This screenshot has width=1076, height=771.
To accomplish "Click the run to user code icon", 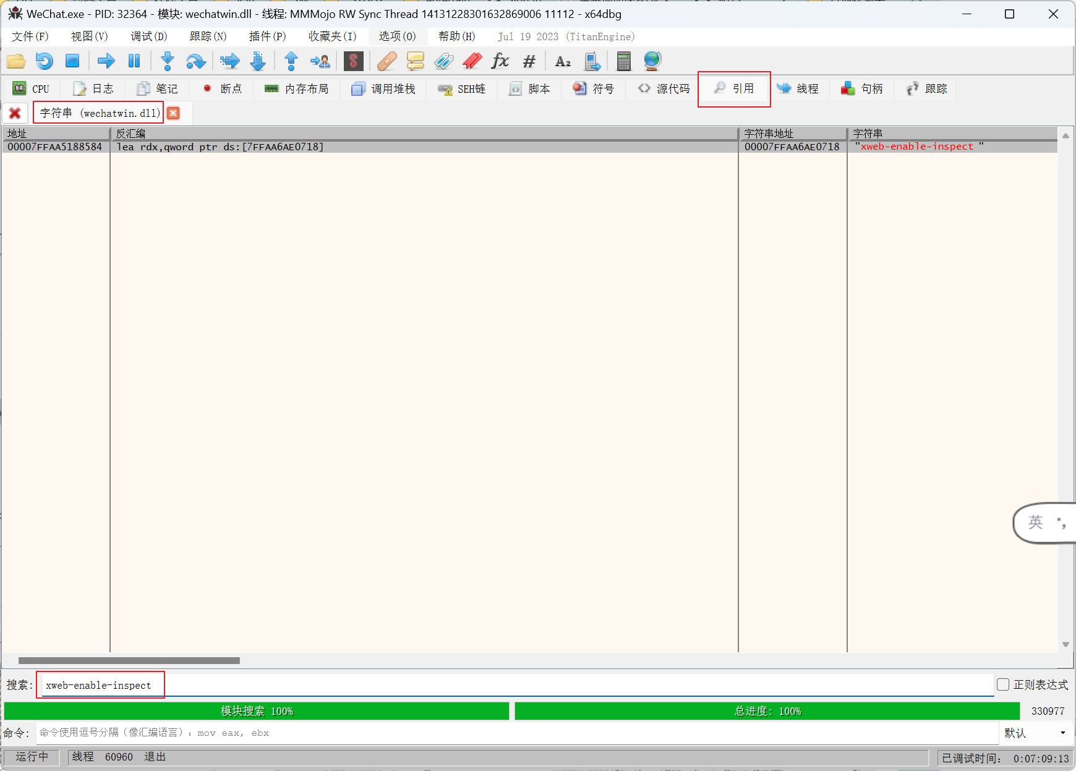I will point(320,61).
